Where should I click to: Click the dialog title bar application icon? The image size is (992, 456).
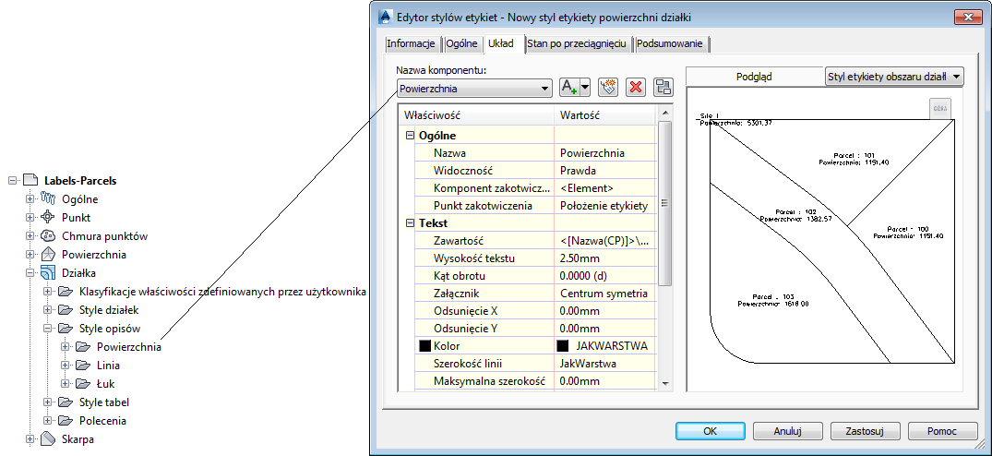[385, 16]
